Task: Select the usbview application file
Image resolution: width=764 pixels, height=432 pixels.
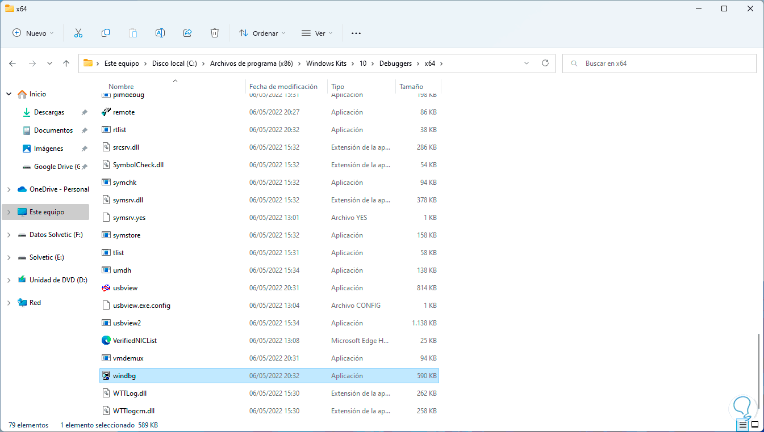Action: tap(125, 288)
